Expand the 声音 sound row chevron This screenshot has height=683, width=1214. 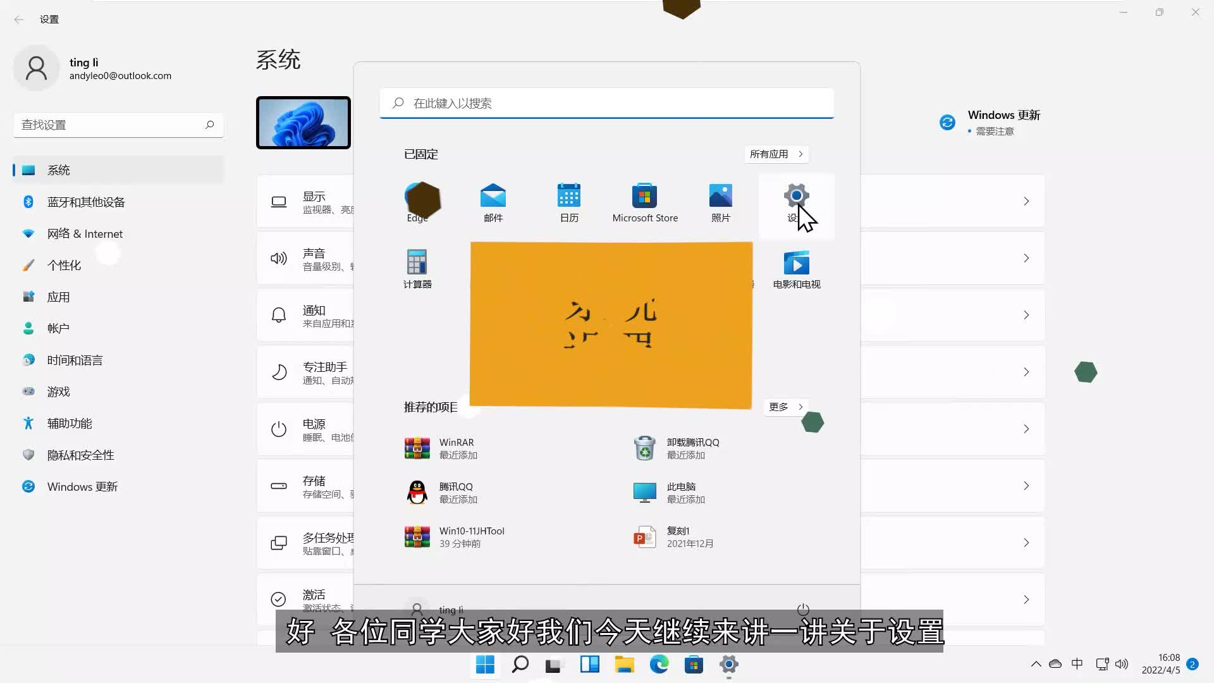tap(1026, 258)
